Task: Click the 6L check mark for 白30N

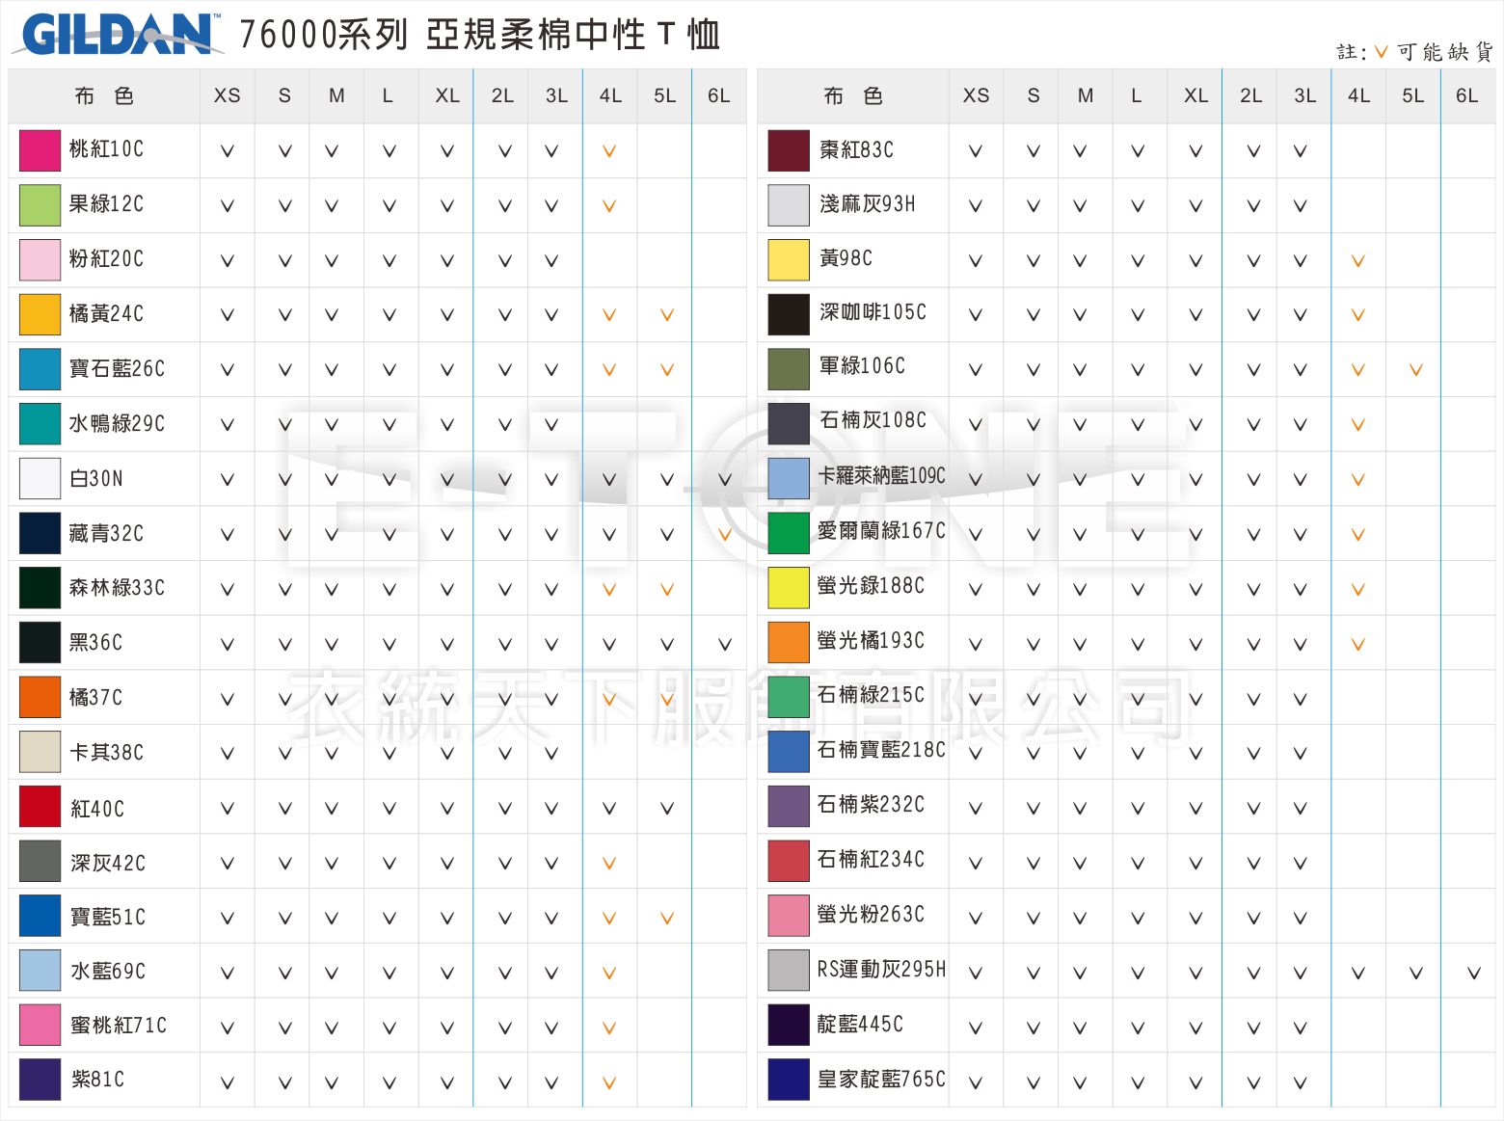Action: point(725,479)
